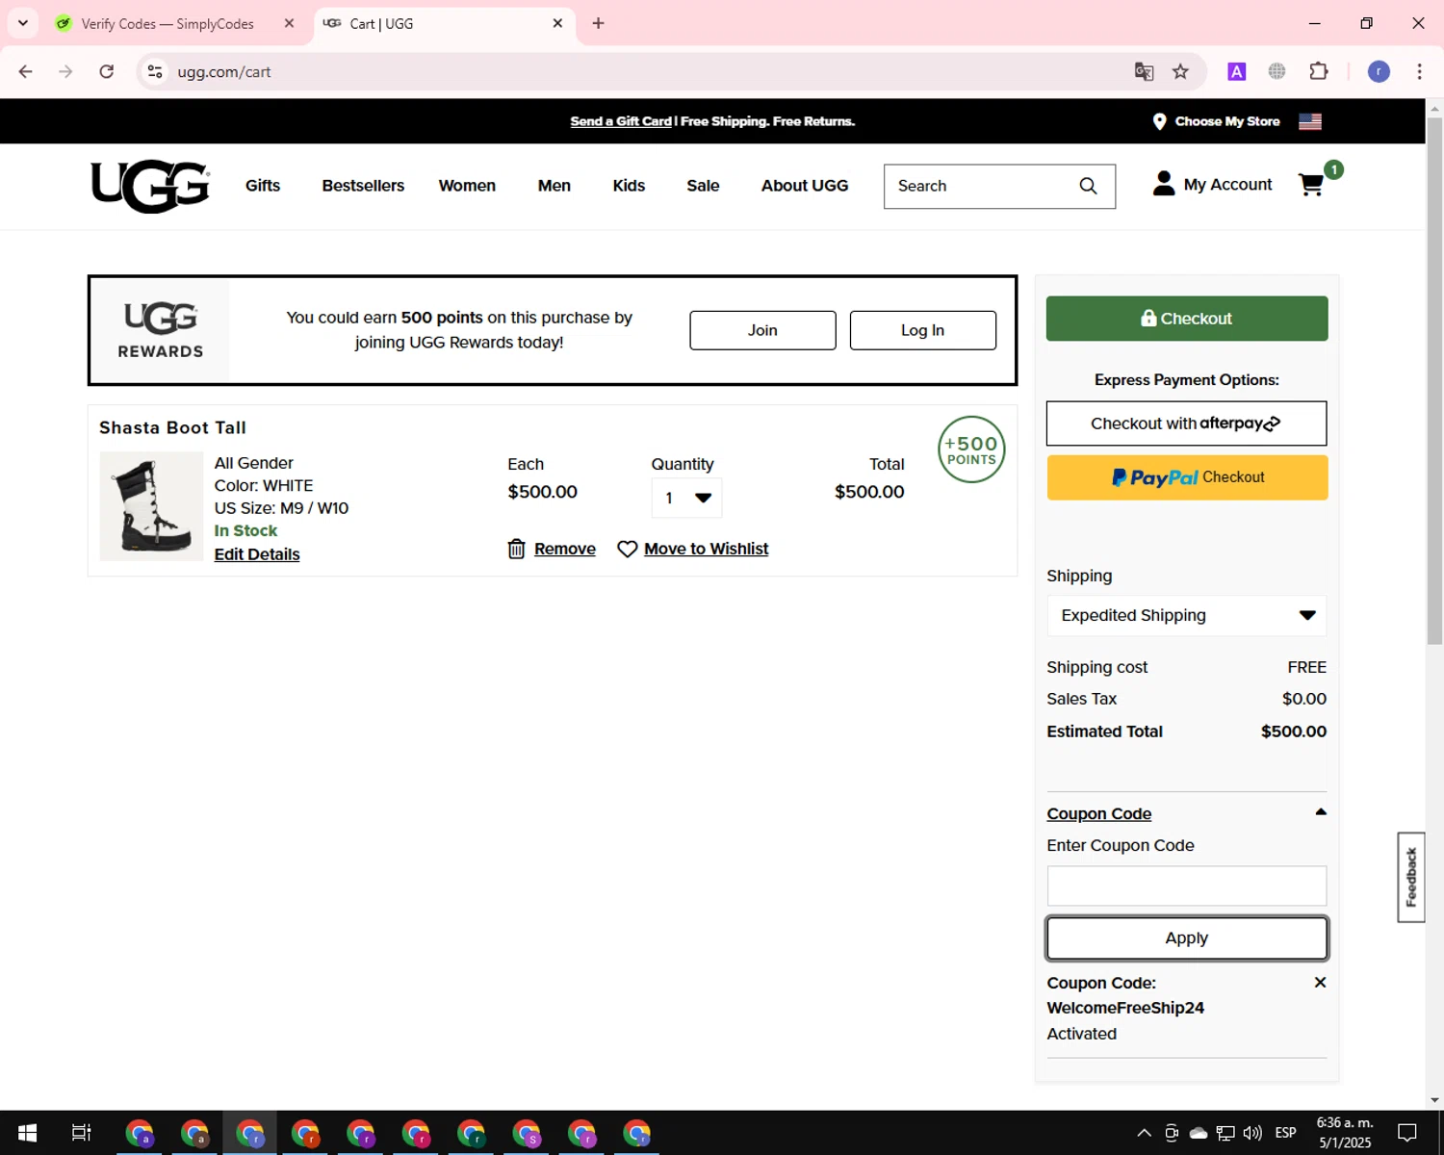Click Move to Wishlist link
The image size is (1444, 1155).
pos(707,549)
